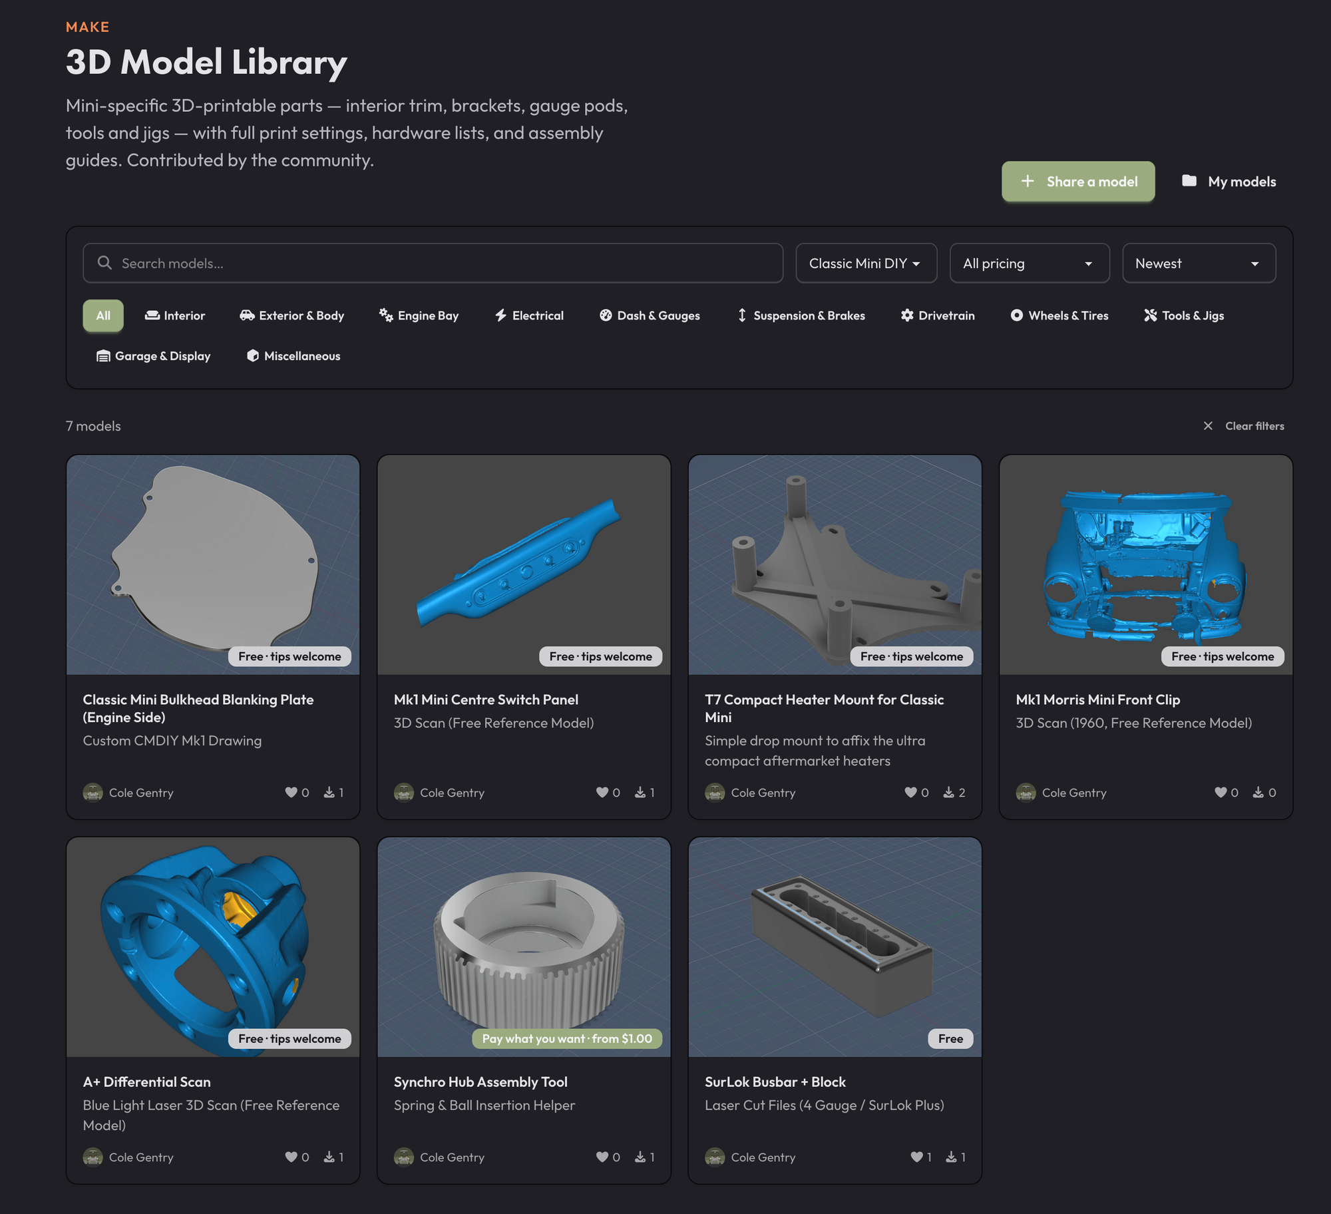1331x1214 pixels.
Task: Click the bulkhead blanking plate thumbnail
Action: [x=213, y=564]
